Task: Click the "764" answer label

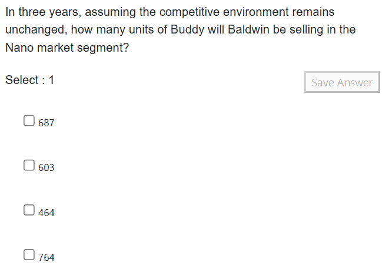Action: (46, 257)
